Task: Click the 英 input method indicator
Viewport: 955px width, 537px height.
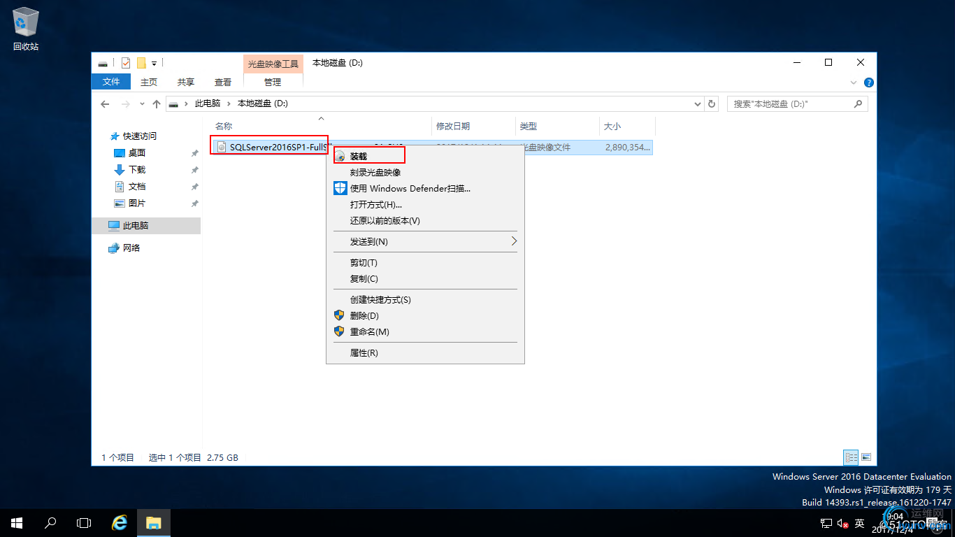Action: point(859,523)
